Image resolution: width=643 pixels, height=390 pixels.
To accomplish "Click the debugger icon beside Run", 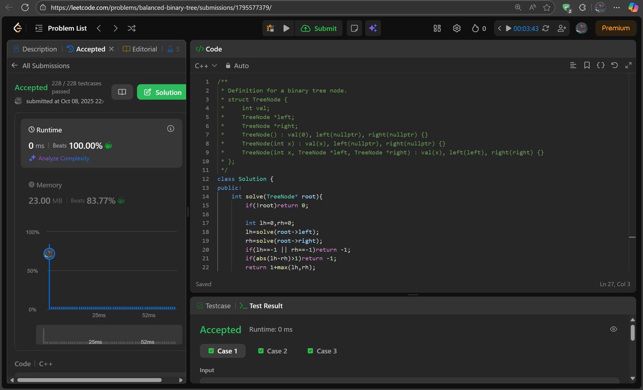I will click(x=270, y=28).
